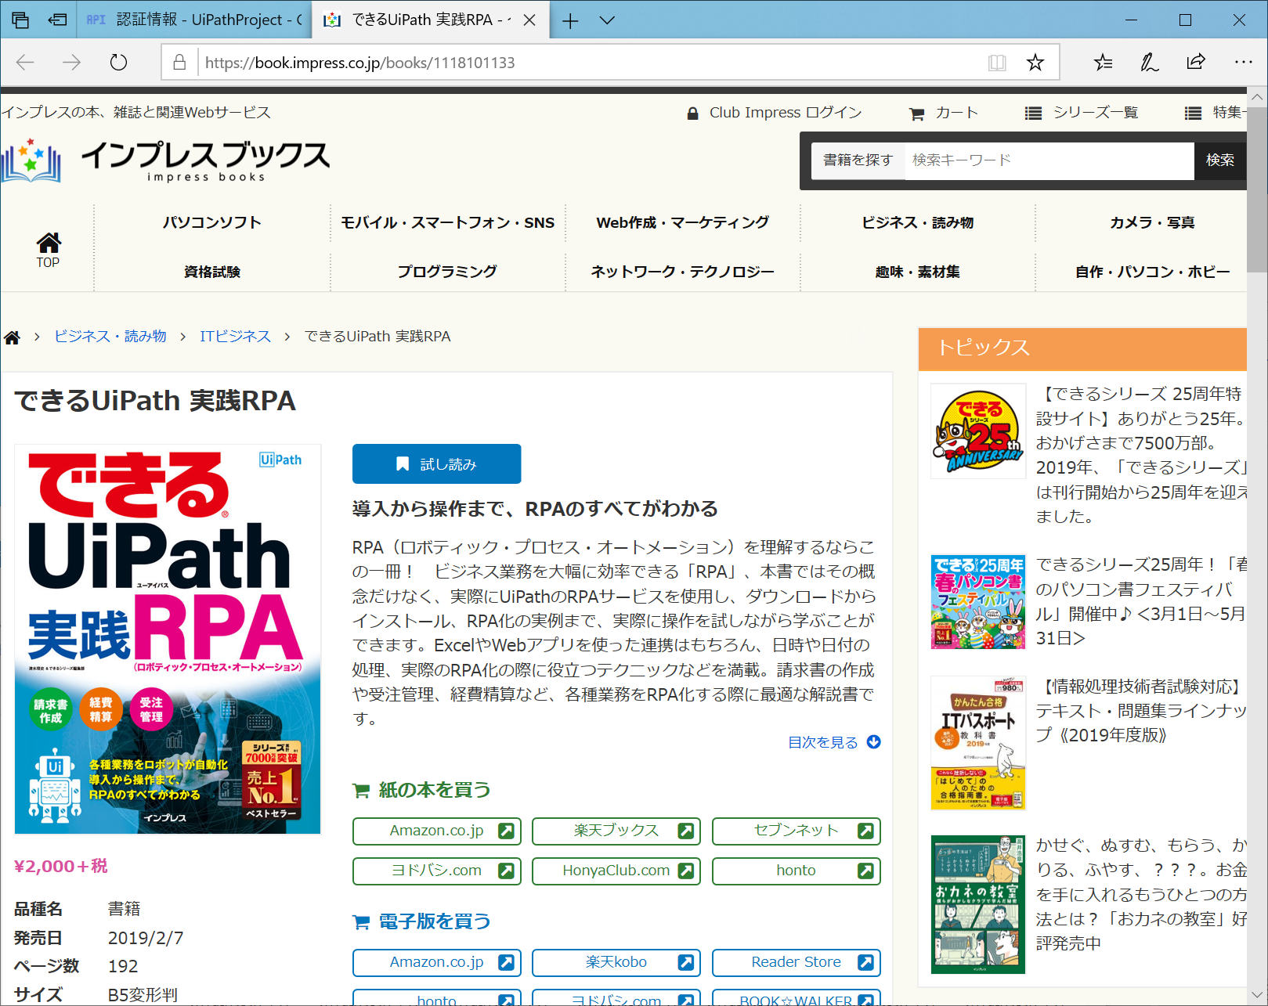Viewport: 1268px width, 1006px height.
Task: Open Club Impress login via the lock icon
Action: (692, 113)
